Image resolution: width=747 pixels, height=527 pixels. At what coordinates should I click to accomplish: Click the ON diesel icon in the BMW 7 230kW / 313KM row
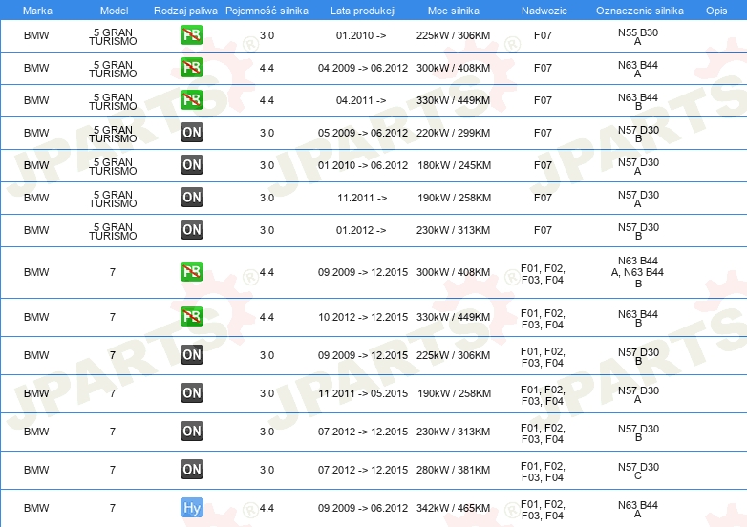[191, 431]
